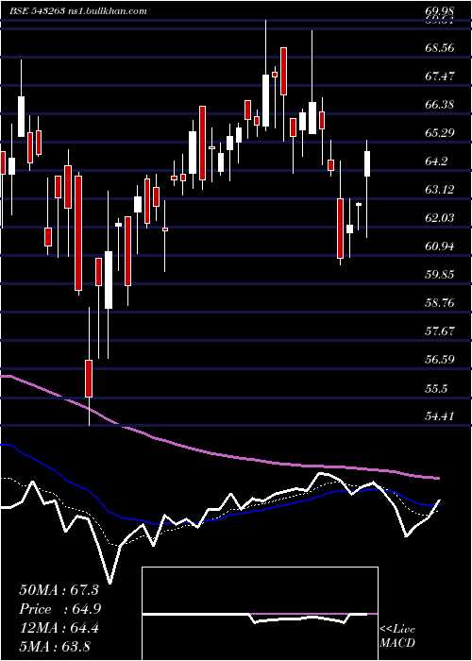This screenshot has height=661, width=472.
Task: Click the 55.5 price axis label
Action: coord(436,389)
